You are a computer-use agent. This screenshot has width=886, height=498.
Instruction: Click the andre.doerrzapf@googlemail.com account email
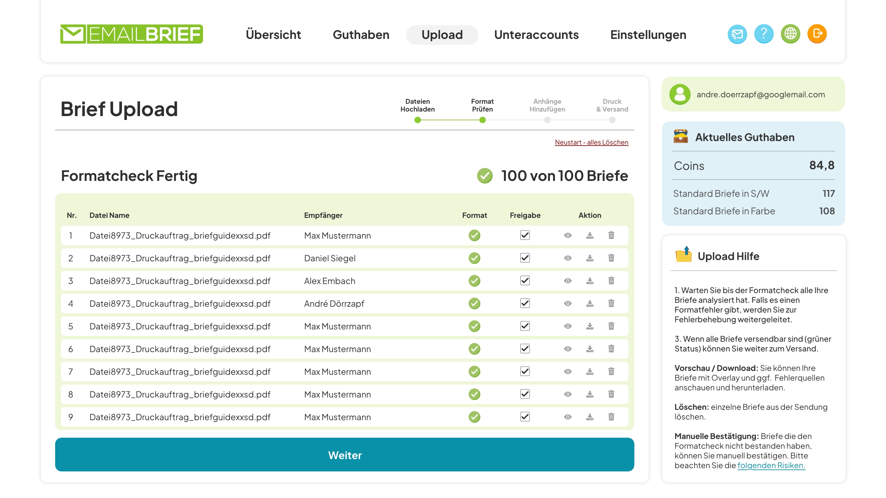pos(760,95)
